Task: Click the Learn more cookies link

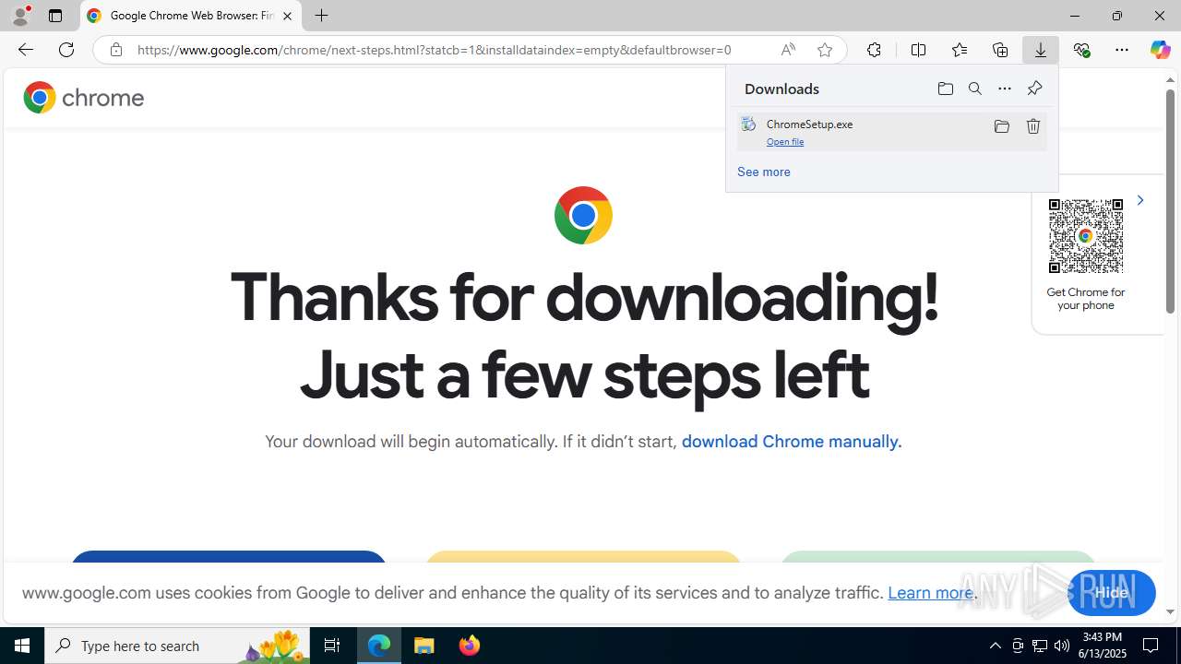Action: tap(930, 593)
